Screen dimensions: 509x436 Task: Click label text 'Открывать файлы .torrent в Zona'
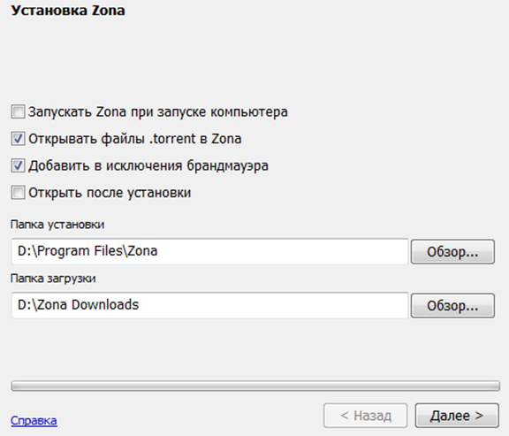134,139
